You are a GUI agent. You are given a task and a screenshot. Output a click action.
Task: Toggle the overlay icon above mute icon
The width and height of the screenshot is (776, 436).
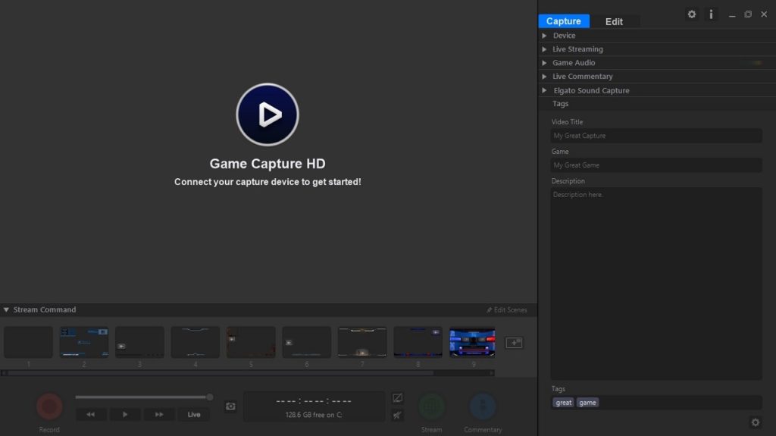397,398
